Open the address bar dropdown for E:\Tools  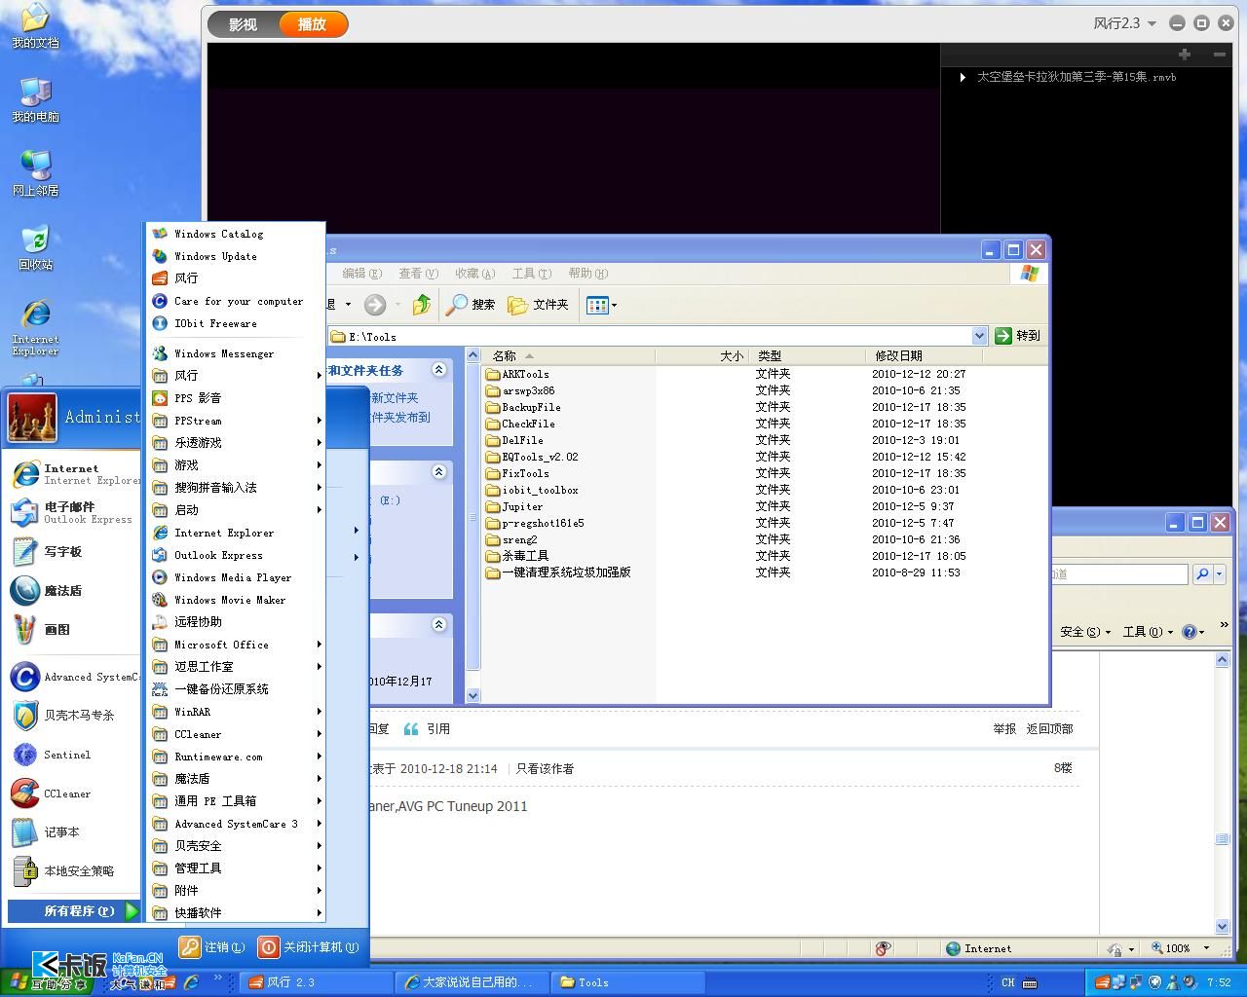[x=979, y=336]
